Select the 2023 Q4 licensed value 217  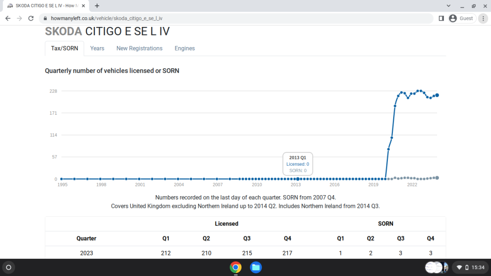[x=287, y=253]
